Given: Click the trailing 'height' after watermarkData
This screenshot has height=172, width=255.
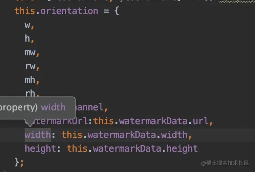Looking at the screenshot, I should pyautogui.click(x=182, y=148).
